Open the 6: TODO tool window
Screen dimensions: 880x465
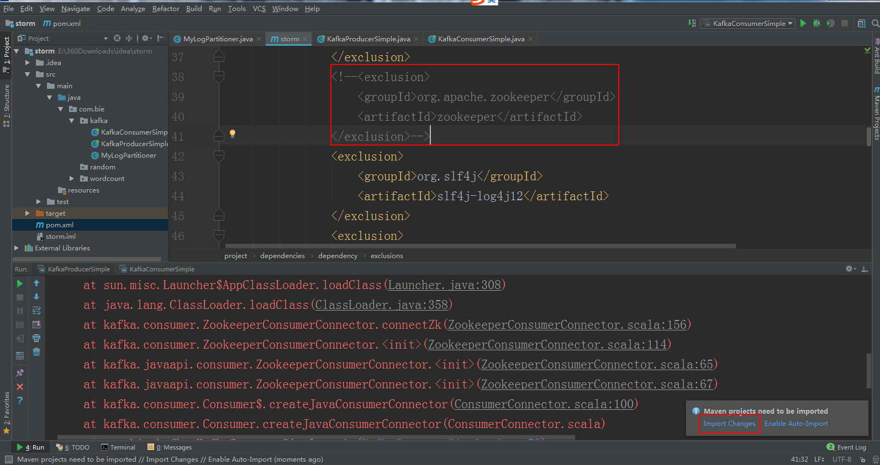[72, 447]
